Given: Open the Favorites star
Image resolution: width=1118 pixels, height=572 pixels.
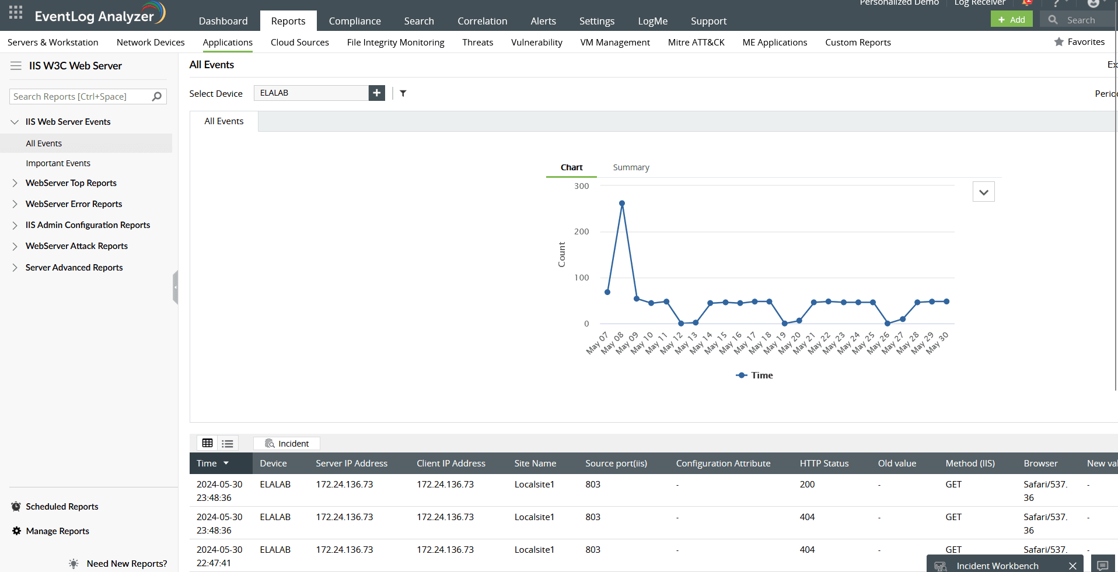Looking at the screenshot, I should (1079, 42).
